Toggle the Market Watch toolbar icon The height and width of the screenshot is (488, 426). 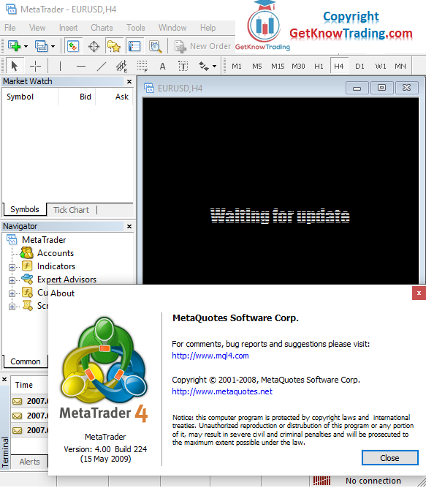73,46
